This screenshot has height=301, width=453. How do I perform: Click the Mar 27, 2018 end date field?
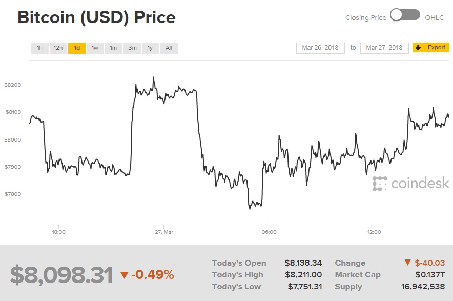pos(384,47)
